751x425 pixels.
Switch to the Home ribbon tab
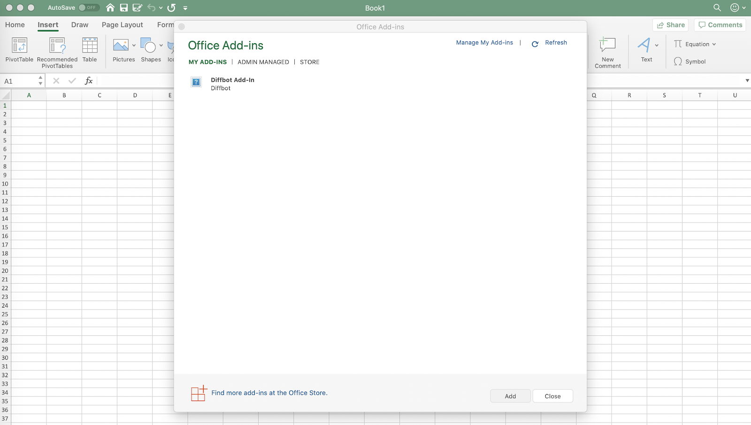[15, 25]
